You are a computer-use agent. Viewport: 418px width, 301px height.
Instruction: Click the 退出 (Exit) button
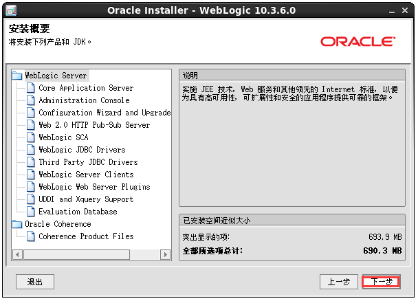(x=35, y=282)
